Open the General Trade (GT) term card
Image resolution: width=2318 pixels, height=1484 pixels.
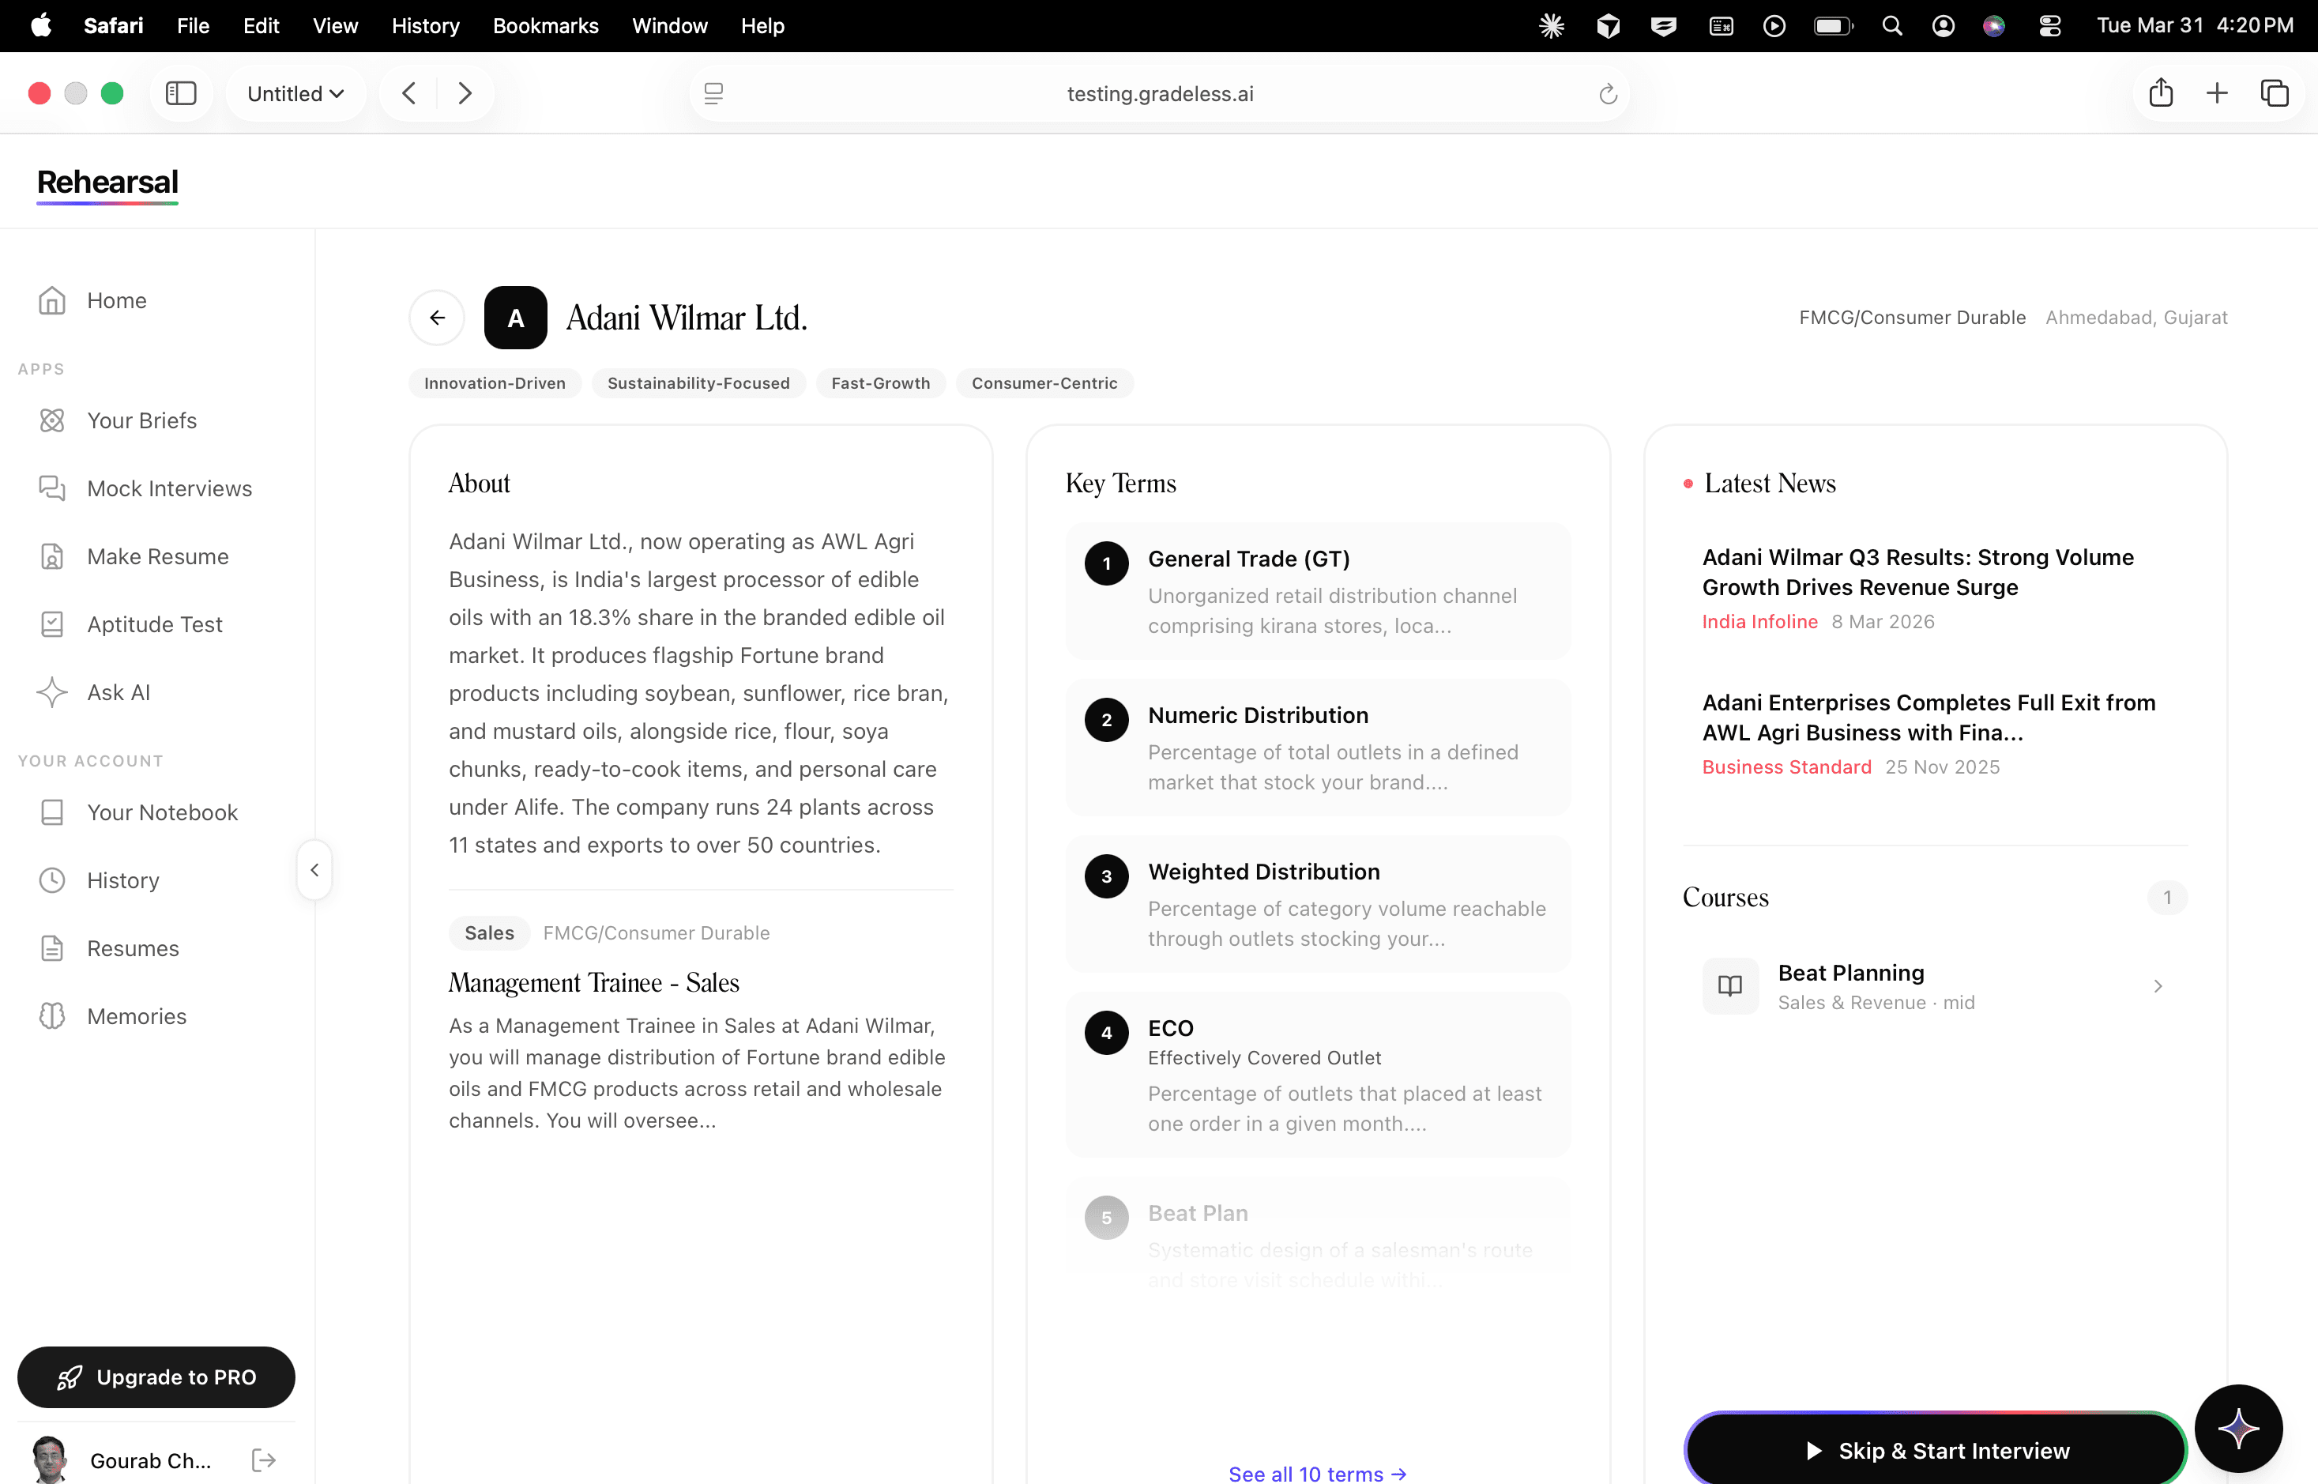click(1318, 591)
